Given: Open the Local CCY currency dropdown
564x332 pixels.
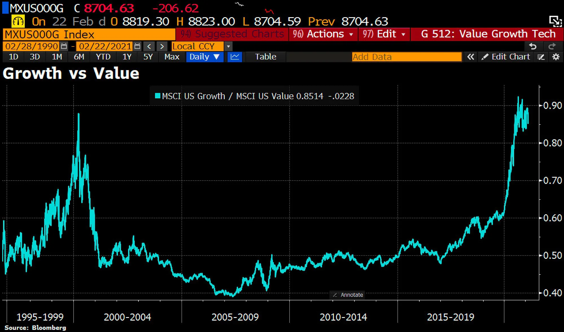Looking at the screenshot, I should pyautogui.click(x=228, y=46).
